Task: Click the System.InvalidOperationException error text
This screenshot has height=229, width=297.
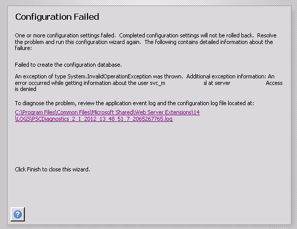Action: [x=109, y=76]
